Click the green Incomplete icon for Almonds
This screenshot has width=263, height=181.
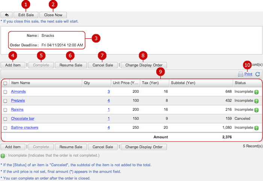tap(257, 92)
